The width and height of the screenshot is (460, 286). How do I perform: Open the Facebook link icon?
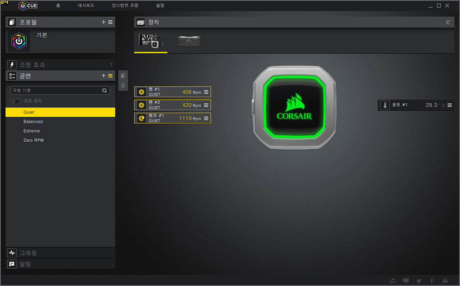(432, 281)
